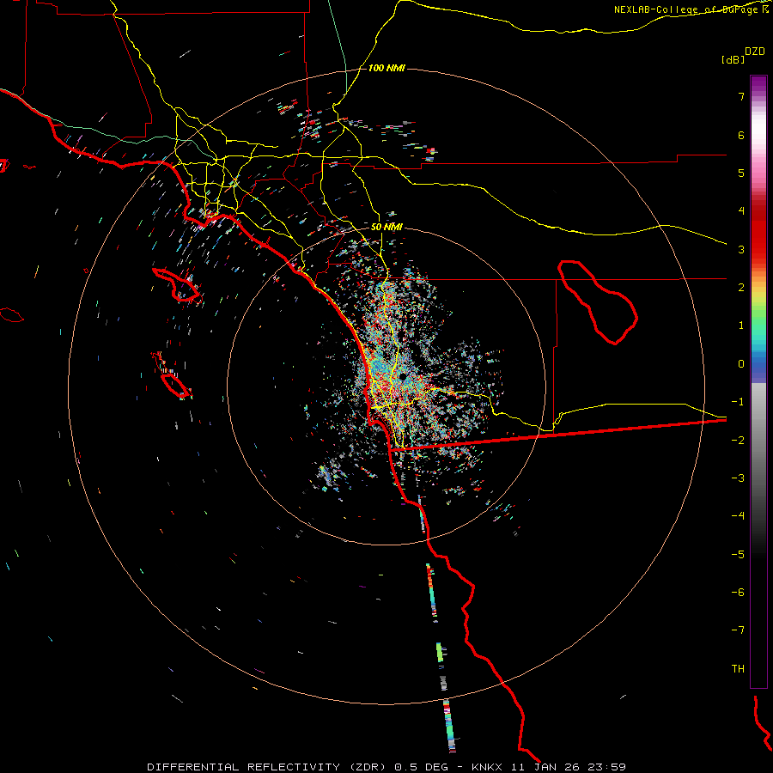Pick the red band of the color bar
773x773 pixels.
tap(758, 232)
